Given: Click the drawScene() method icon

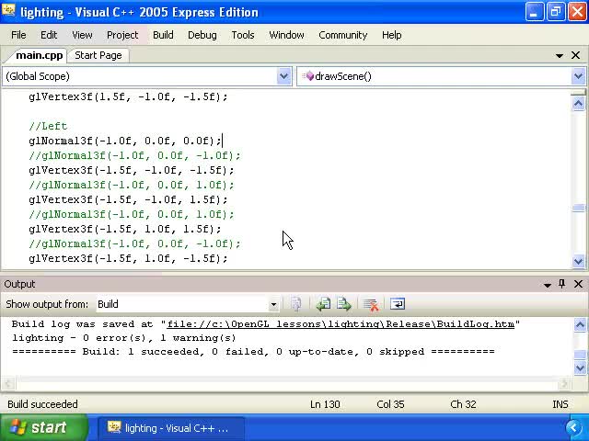Looking at the screenshot, I should coord(308,76).
